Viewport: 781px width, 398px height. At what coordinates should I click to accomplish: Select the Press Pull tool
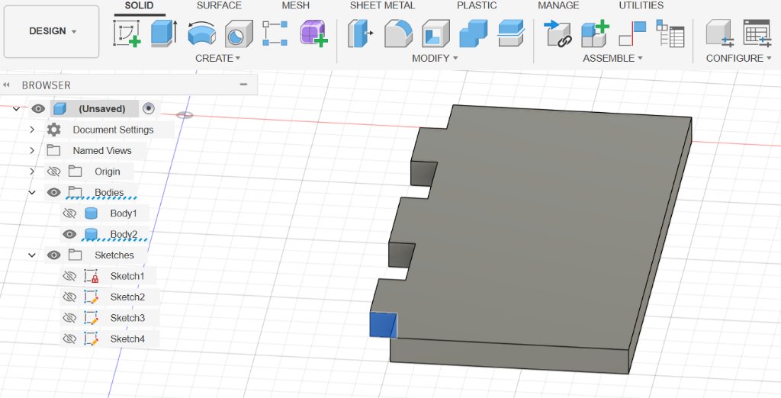[x=361, y=34]
